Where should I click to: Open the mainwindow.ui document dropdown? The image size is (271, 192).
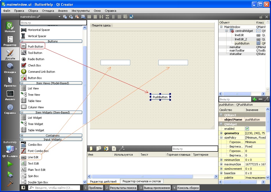(40, 17)
